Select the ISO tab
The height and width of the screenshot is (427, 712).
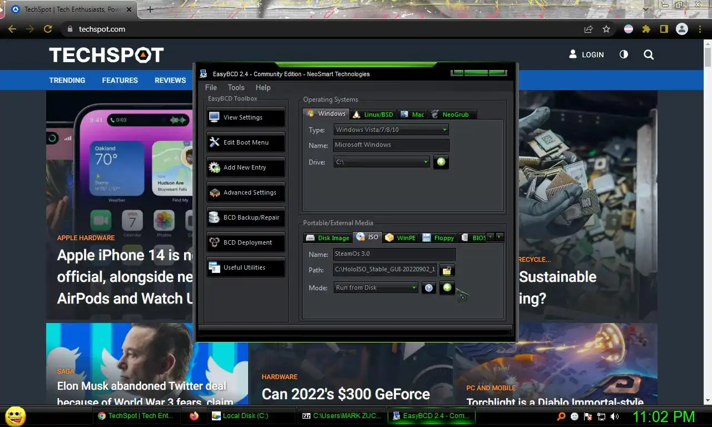click(x=367, y=237)
